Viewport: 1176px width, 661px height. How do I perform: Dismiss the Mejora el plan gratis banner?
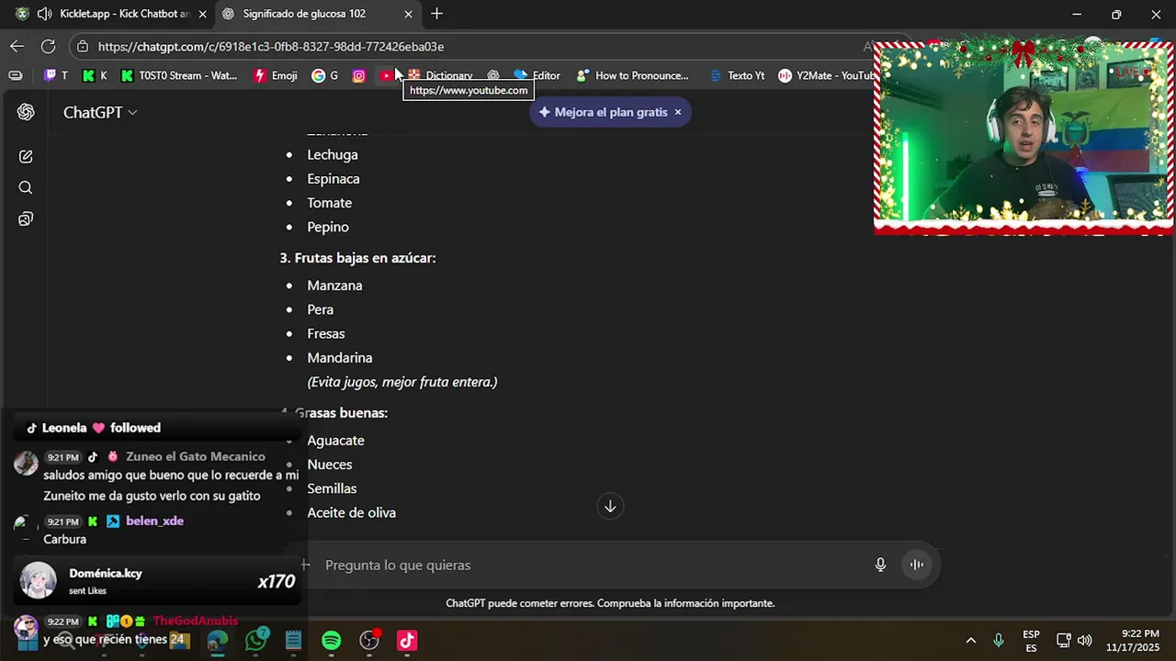point(678,112)
